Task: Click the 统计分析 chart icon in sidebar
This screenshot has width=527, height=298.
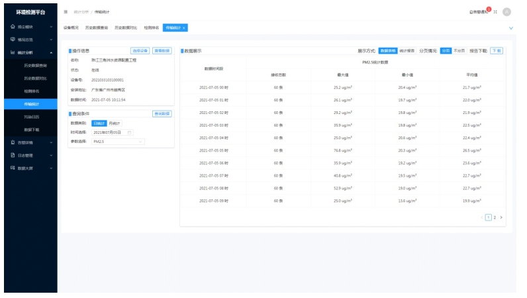Action: coord(13,52)
